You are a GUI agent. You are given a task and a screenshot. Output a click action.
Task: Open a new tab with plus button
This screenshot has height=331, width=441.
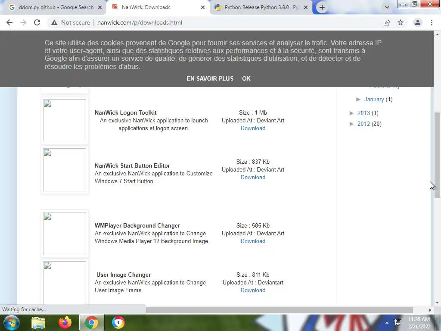(322, 7)
